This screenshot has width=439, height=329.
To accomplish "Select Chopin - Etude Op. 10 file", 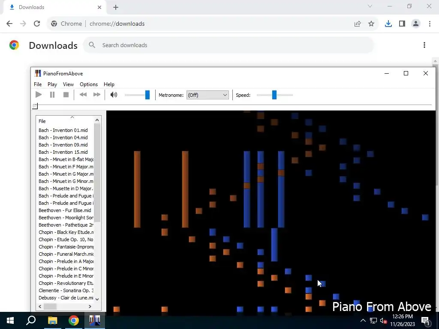I will (x=65, y=239).
